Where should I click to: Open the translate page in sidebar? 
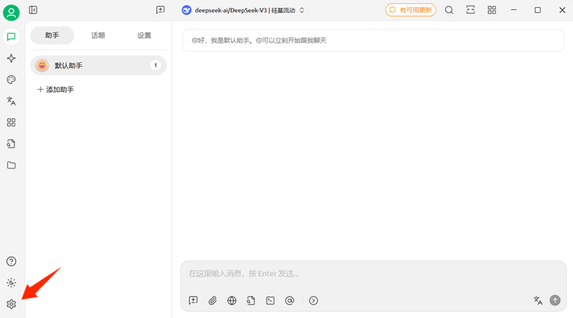[11, 101]
